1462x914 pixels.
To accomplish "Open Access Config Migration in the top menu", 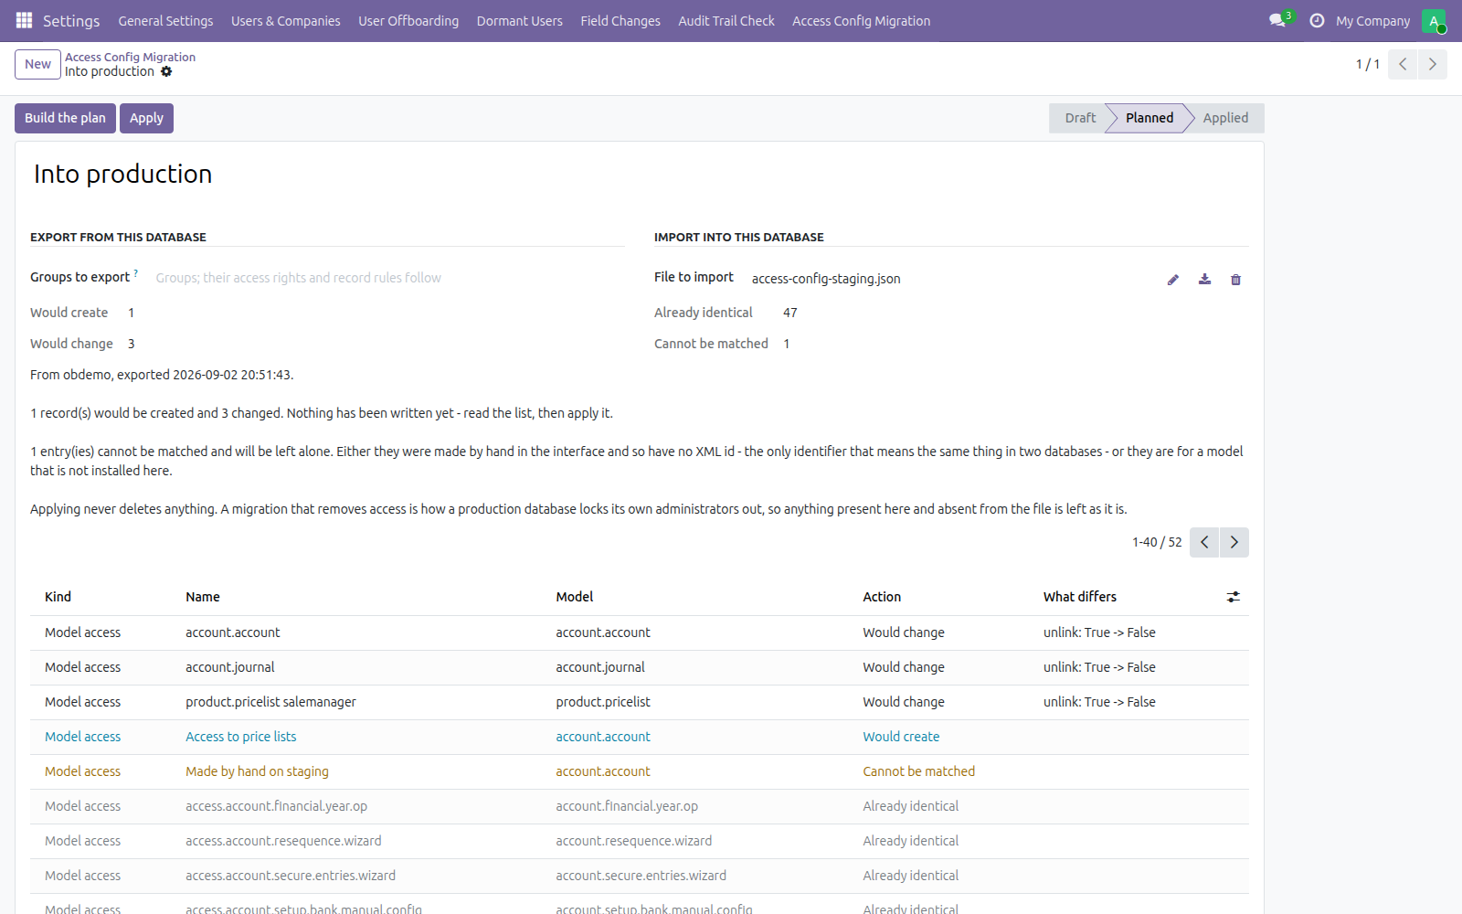I will (862, 21).
